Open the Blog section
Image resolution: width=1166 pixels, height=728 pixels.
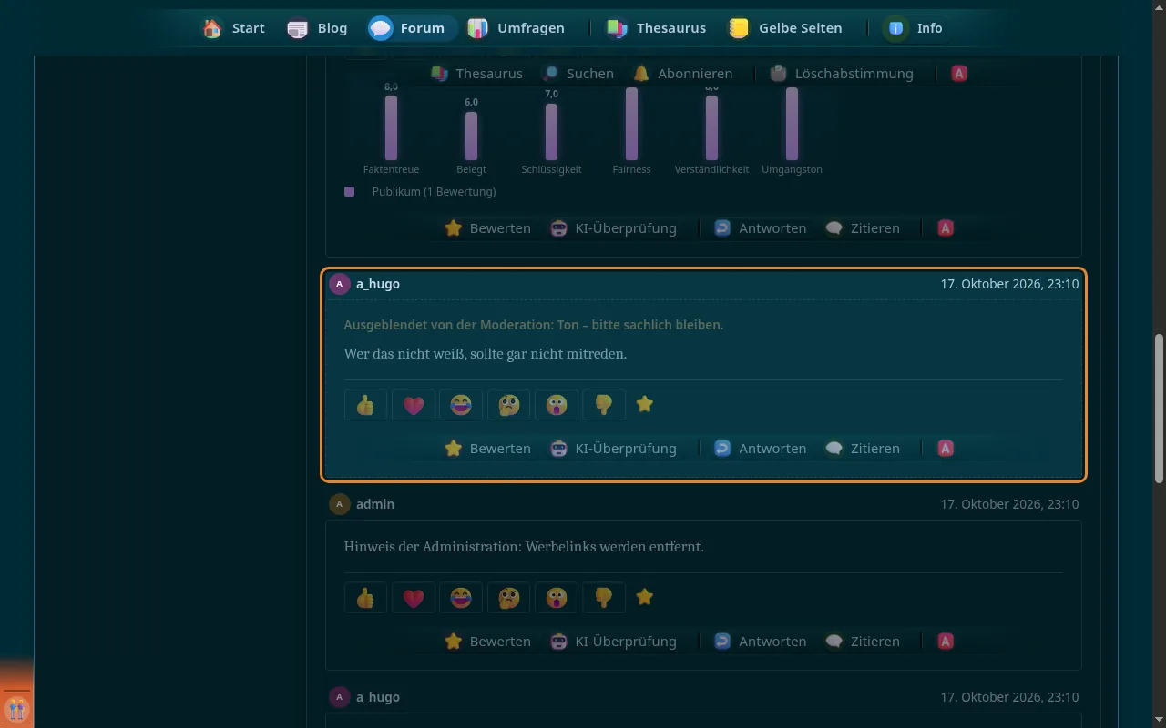pos(317,28)
